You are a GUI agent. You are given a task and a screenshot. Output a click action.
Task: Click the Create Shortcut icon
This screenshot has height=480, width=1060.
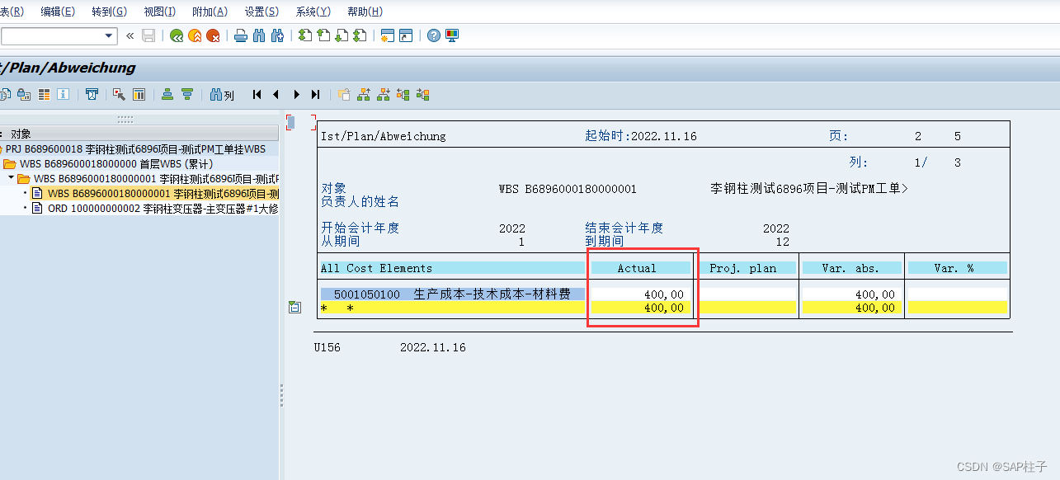click(x=406, y=35)
